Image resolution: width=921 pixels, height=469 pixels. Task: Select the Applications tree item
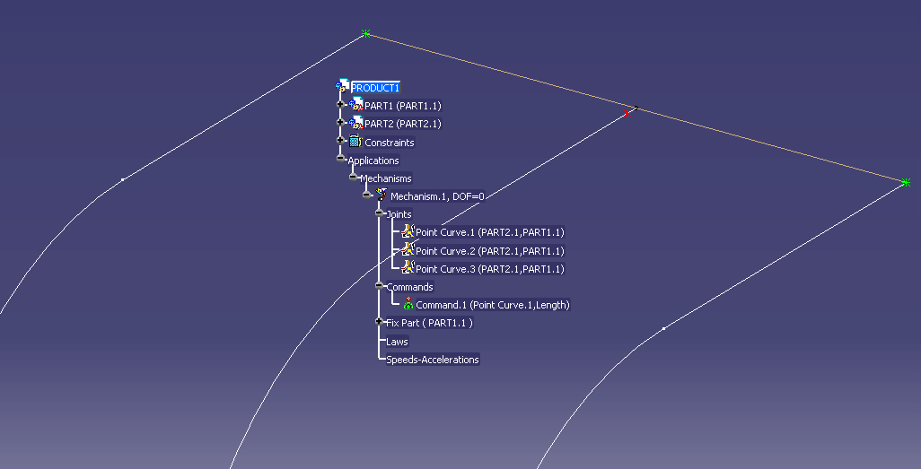pyautogui.click(x=373, y=161)
